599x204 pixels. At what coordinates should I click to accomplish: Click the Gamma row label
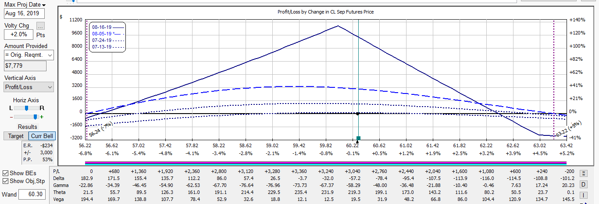(61, 185)
